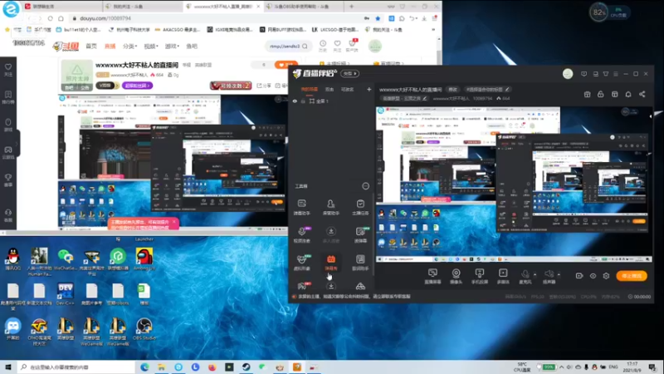Open 首页 in Douyu navigation

tap(91, 46)
